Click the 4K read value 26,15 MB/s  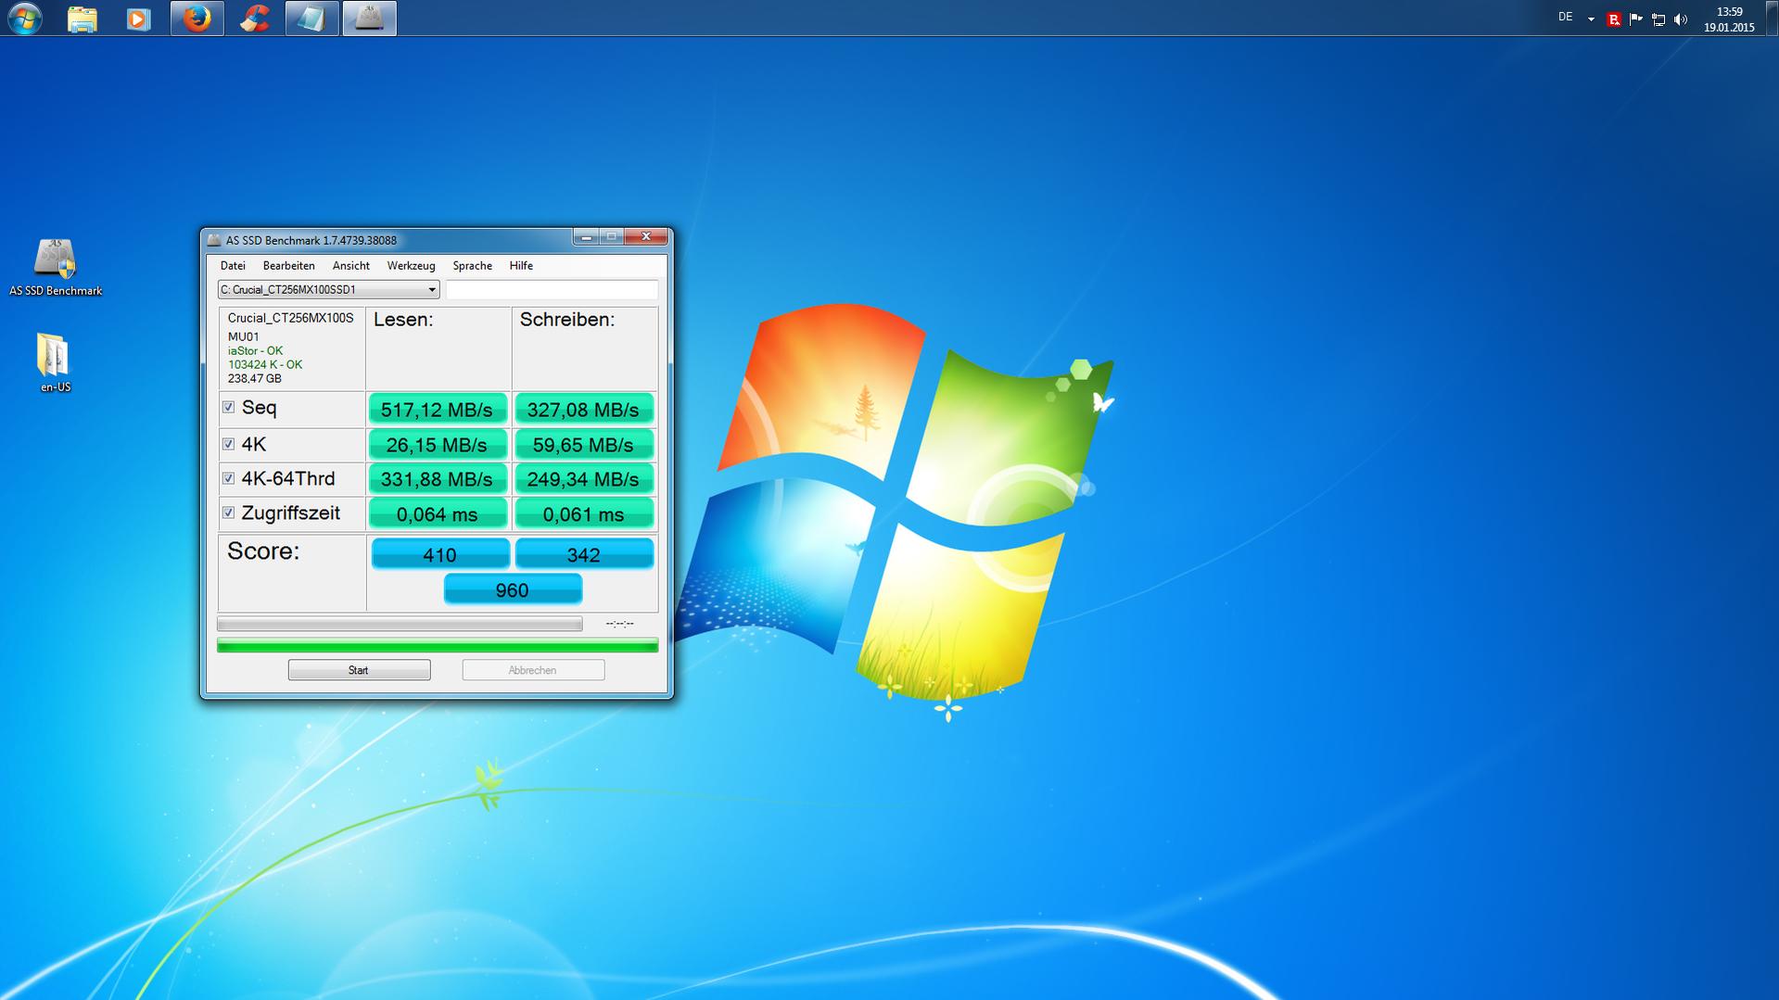[x=438, y=445]
